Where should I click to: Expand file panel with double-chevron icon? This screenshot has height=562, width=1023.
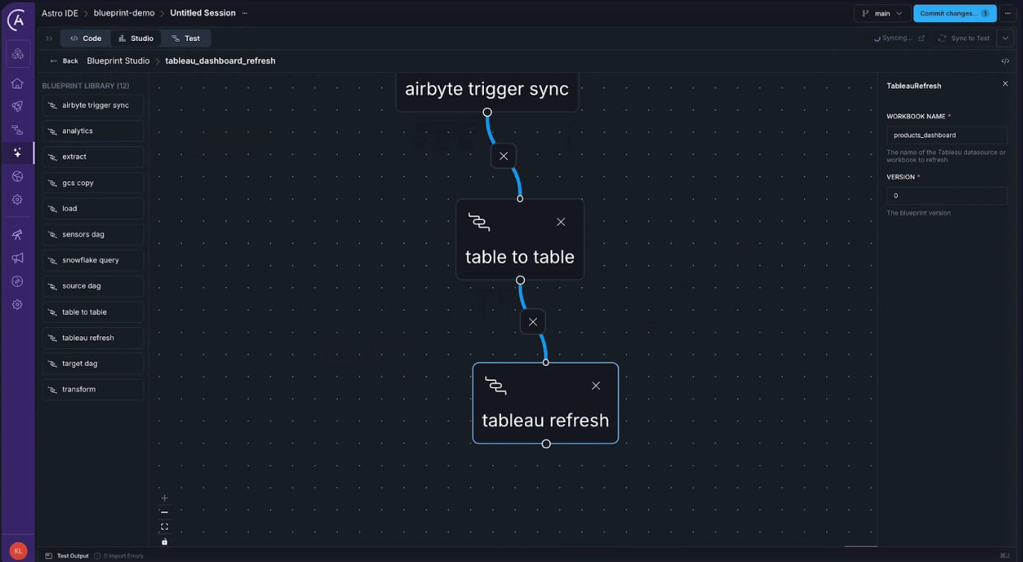coord(49,38)
